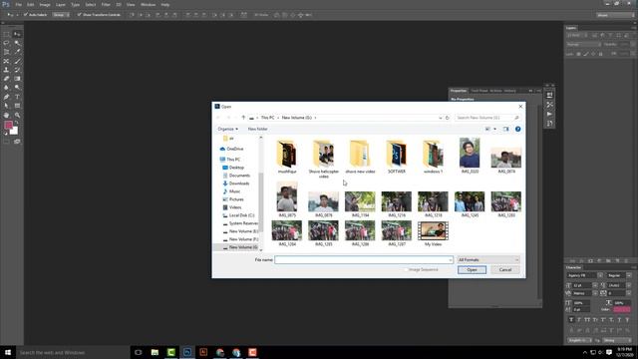Open the Edit menu
This screenshot has width=638, height=359.
[x=31, y=4]
